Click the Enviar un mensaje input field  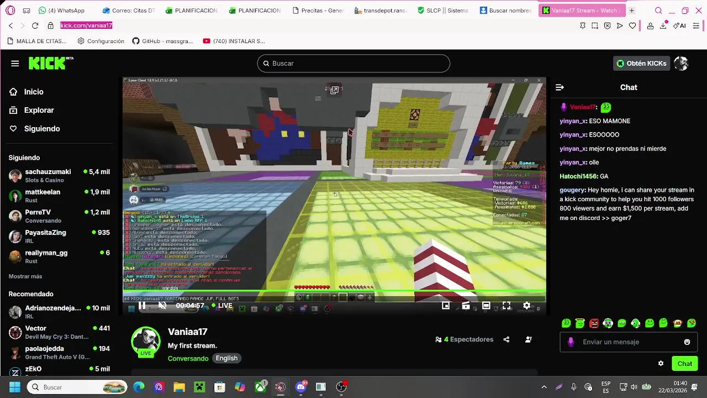click(629, 342)
